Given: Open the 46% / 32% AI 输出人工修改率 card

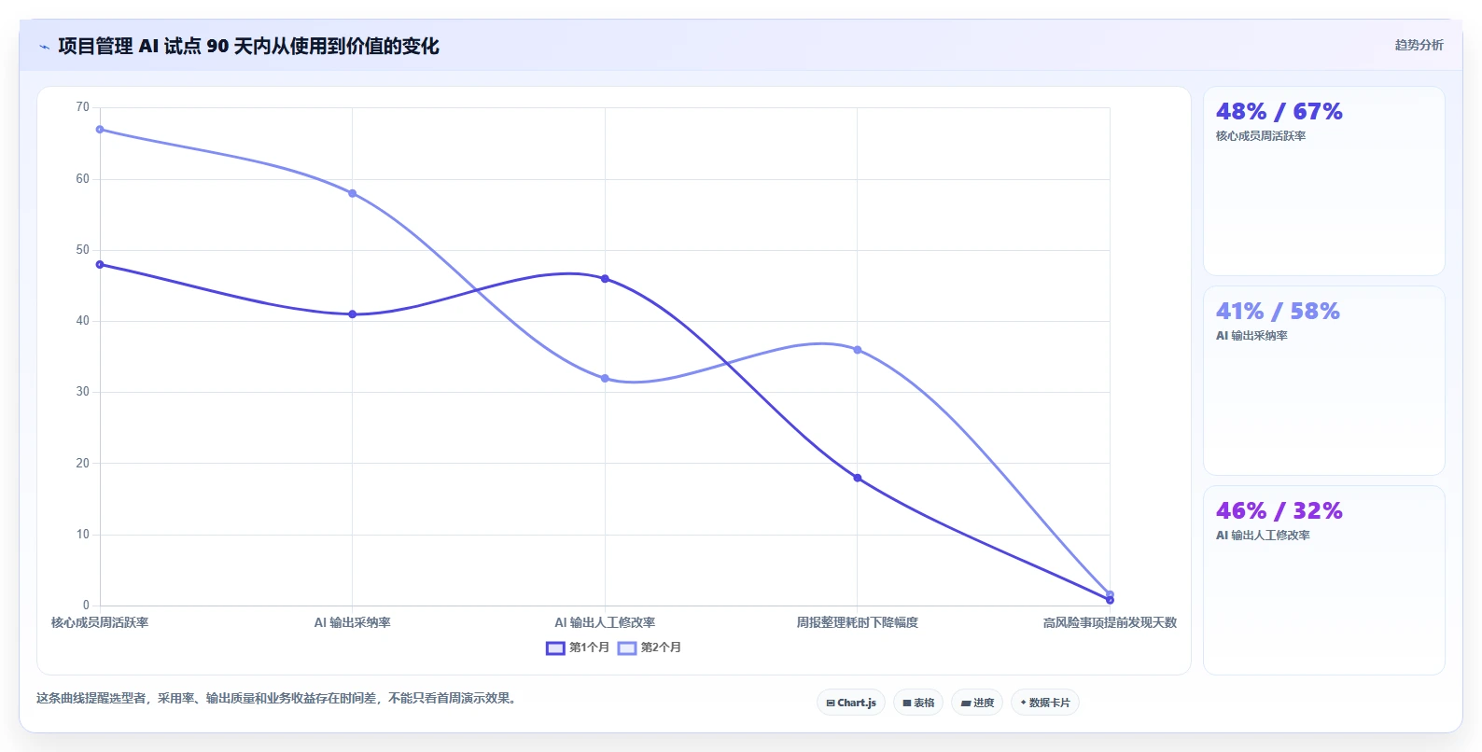Looking at the screenshot, I should [1324, 580].
